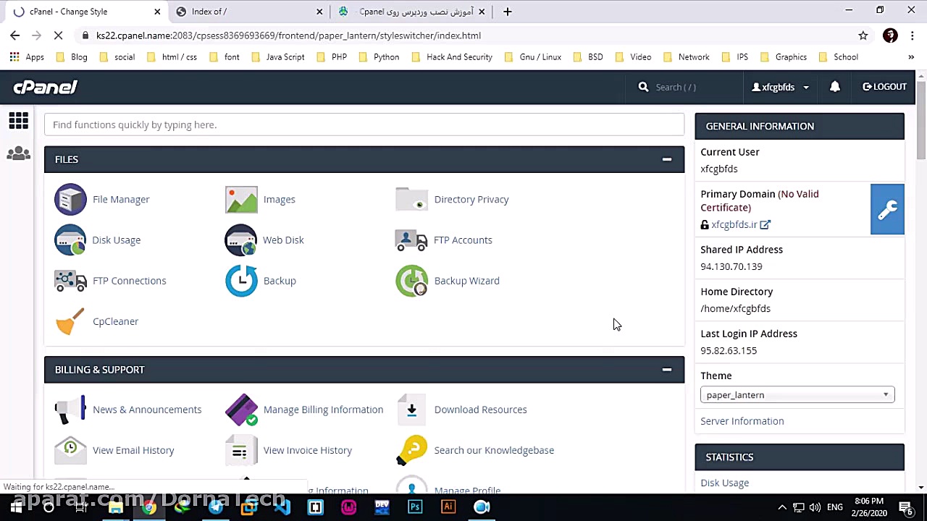This screenshot has height=521, width=927.
Task: Open the Python bookmark folder
Action: pos(379,57)
